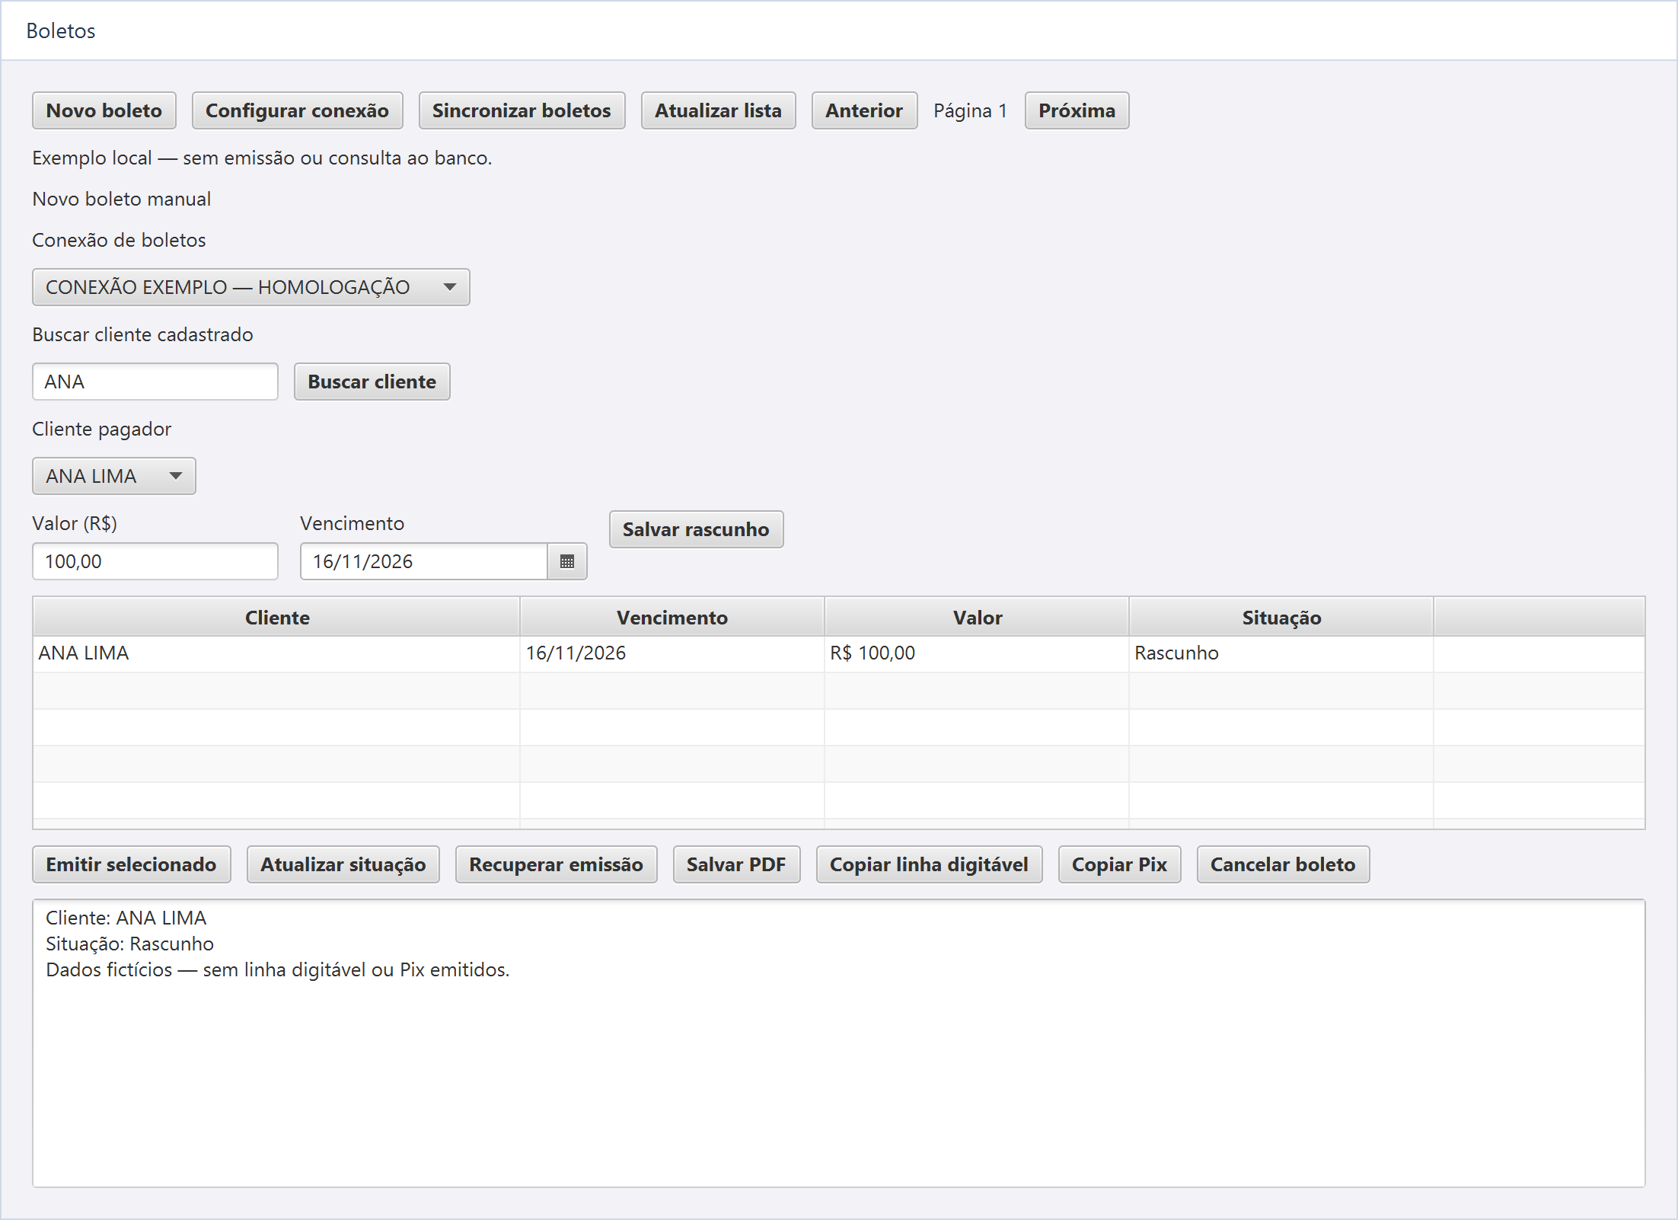Screen dimensions: 1678x1220
Task: Sort by the Cliente column header
Action: coord(277,617)
